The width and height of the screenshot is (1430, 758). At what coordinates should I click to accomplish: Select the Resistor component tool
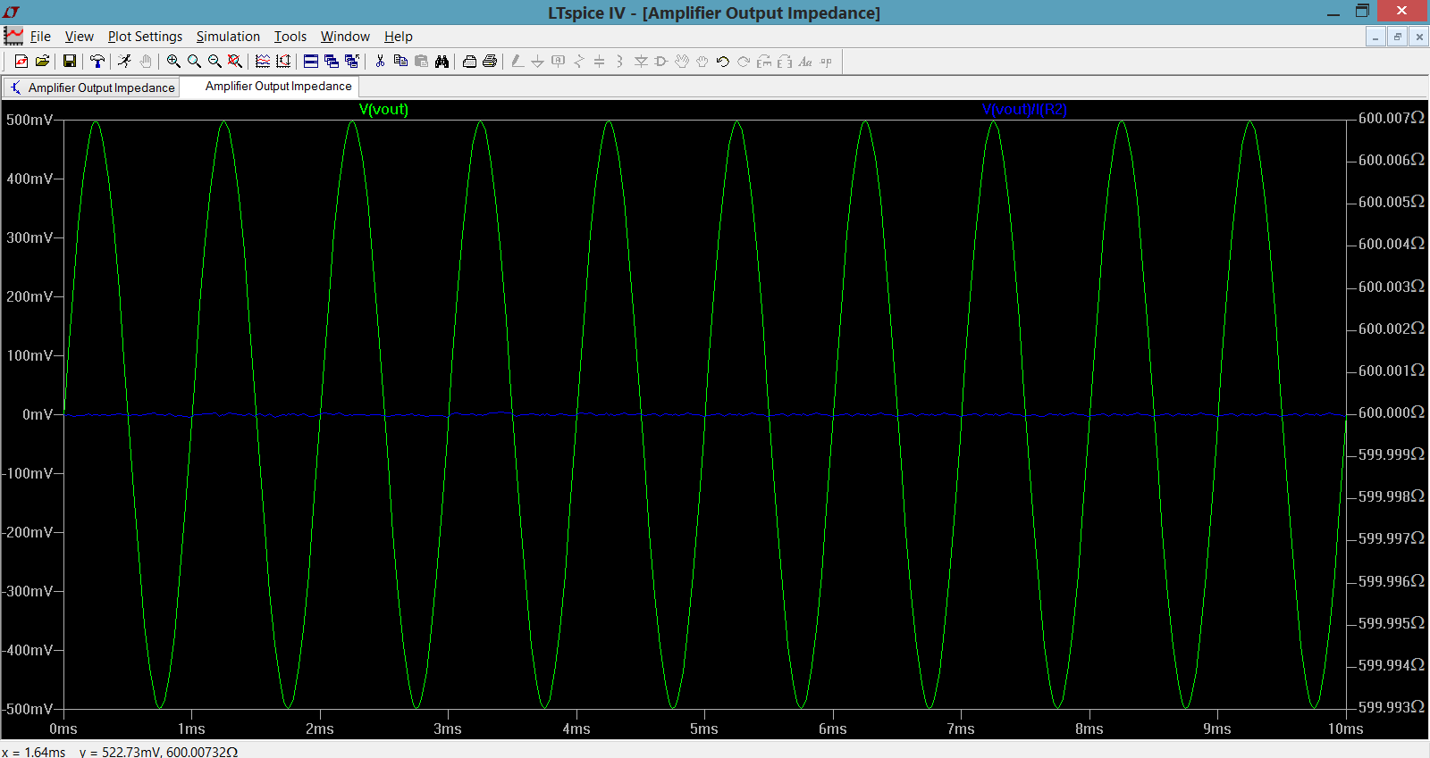[x=578, y=61]
